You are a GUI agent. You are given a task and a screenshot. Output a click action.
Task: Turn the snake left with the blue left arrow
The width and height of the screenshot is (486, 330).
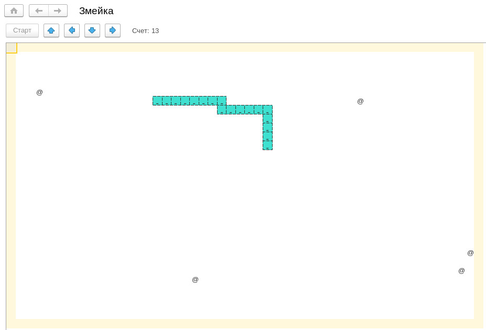click(x=72, y=30)
